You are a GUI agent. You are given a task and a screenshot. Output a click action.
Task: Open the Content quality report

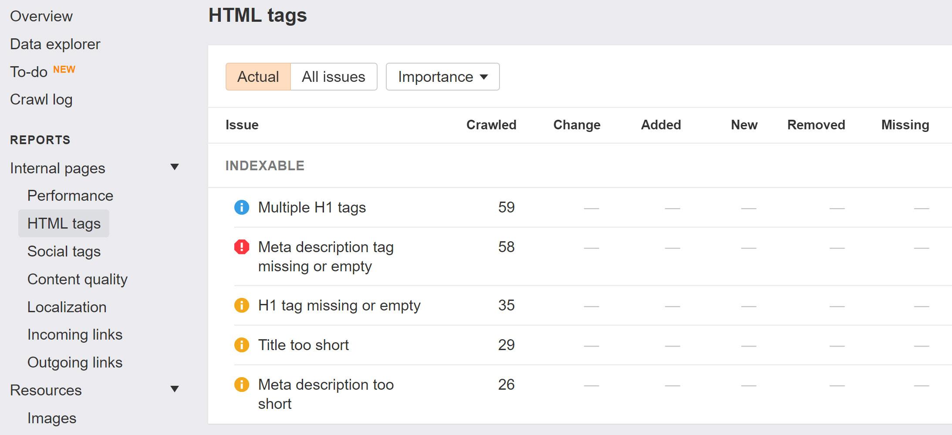coord(78,279)
